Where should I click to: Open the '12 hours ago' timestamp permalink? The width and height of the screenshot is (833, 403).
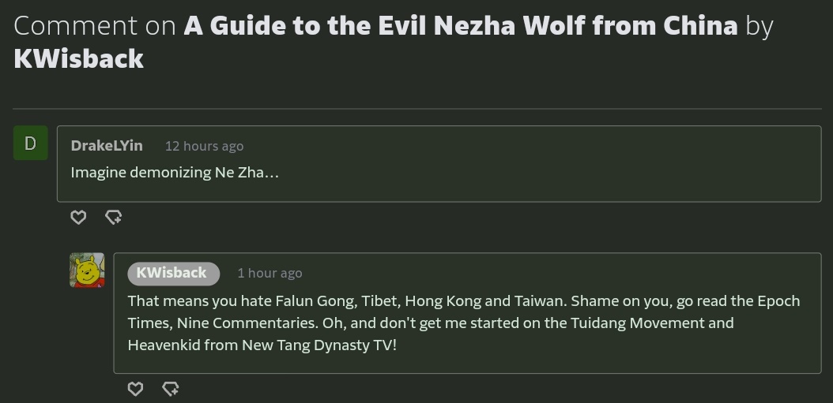point(204,147)
